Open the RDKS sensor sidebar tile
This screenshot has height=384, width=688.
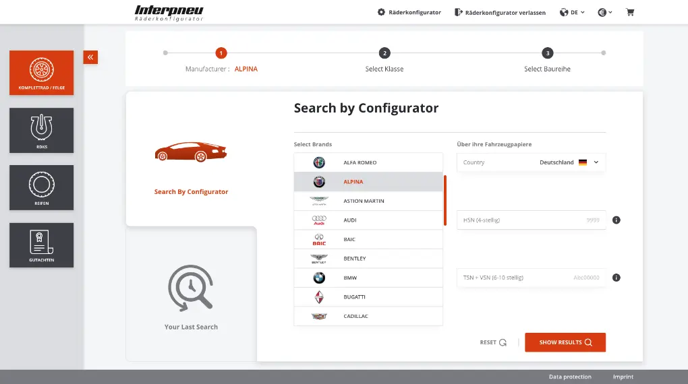click(x=42, y=130)
